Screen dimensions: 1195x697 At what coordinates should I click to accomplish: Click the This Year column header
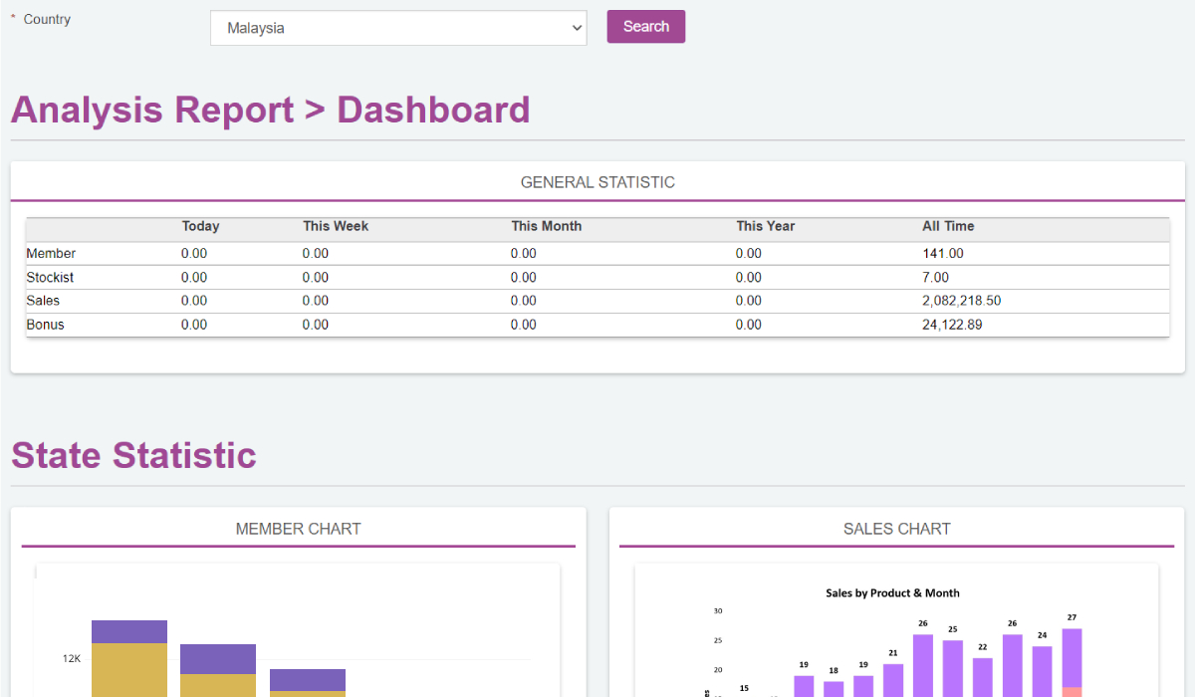point(766,226)
